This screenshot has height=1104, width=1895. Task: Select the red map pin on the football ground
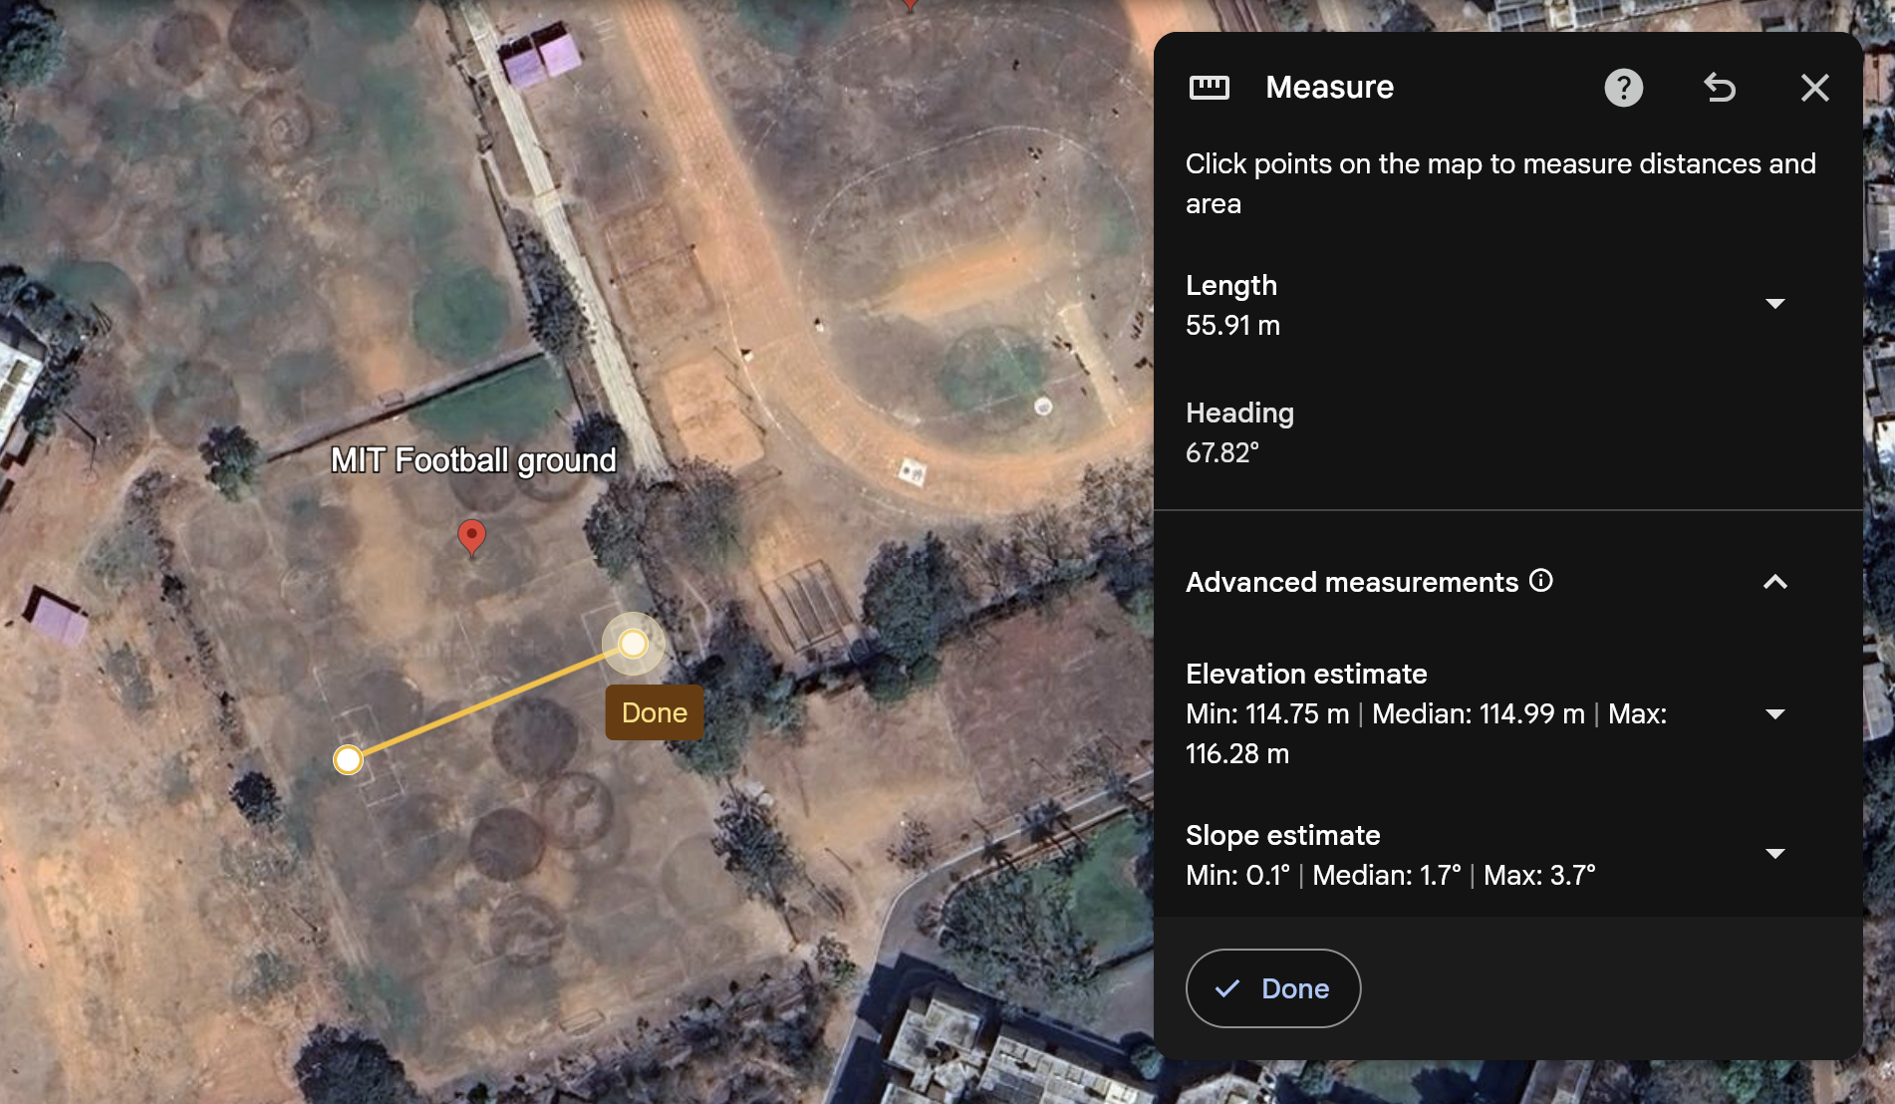472,538
